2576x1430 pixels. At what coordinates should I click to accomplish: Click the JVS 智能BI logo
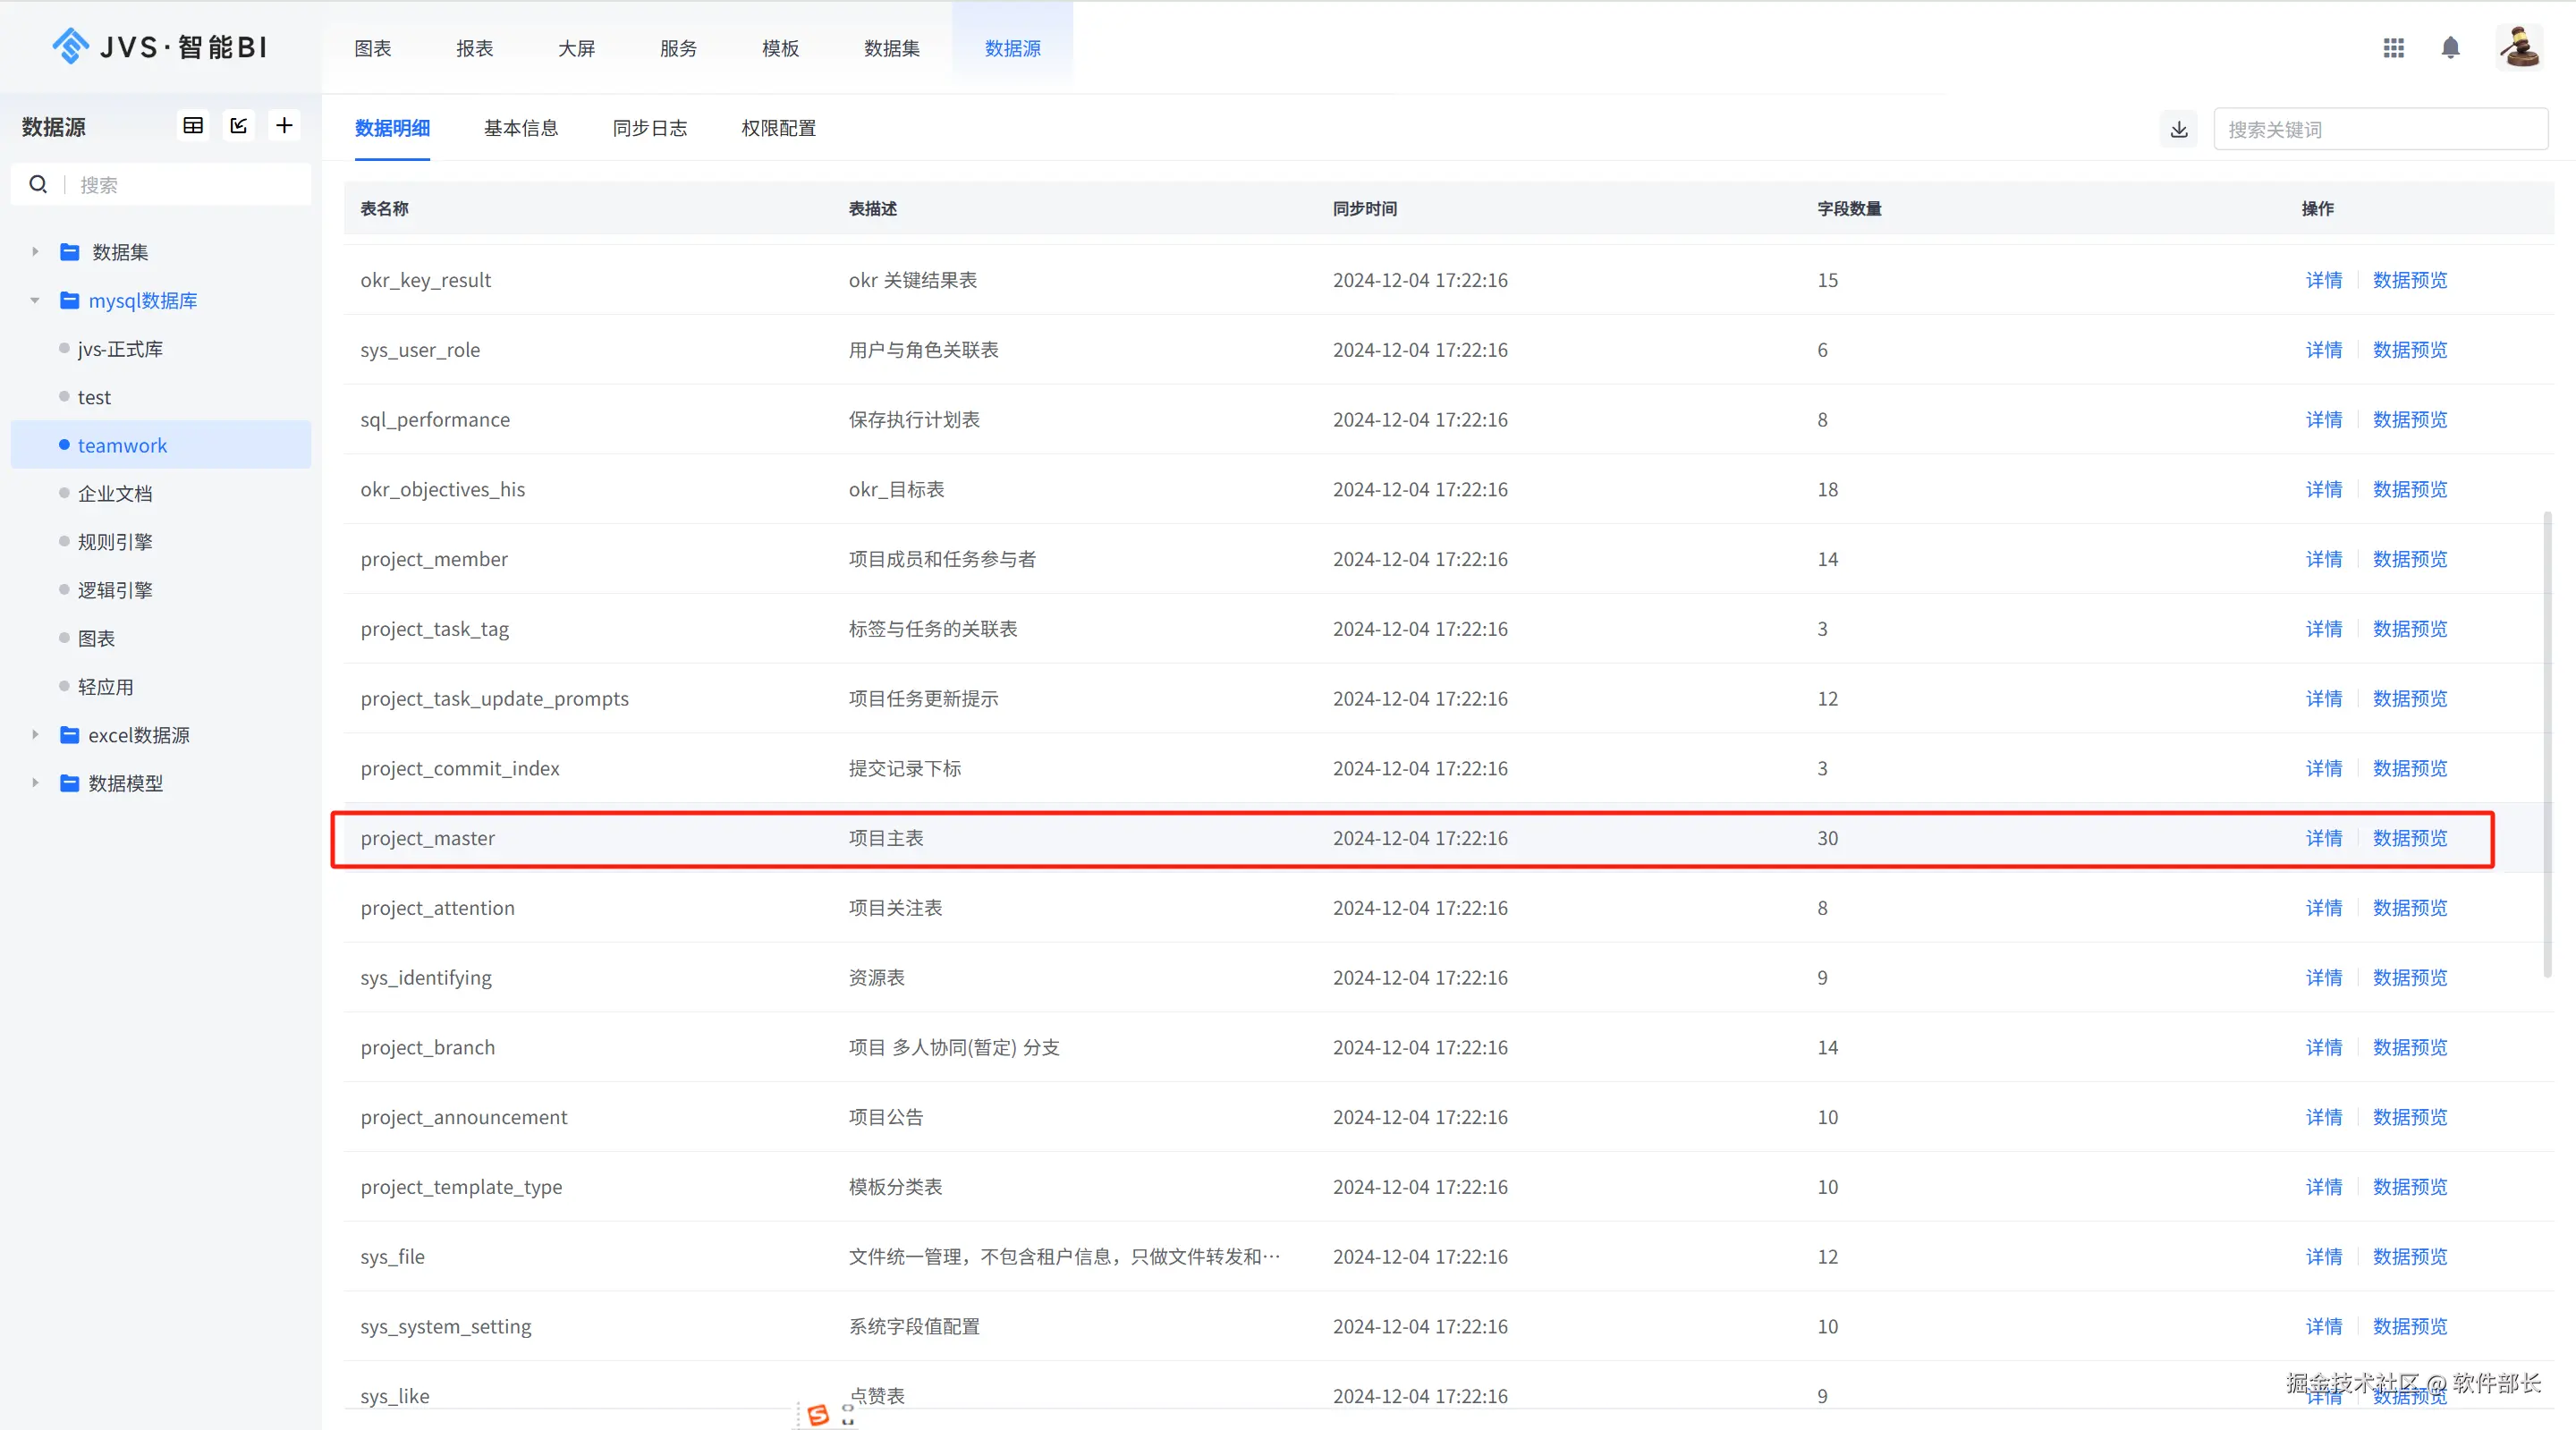(160, 47)
